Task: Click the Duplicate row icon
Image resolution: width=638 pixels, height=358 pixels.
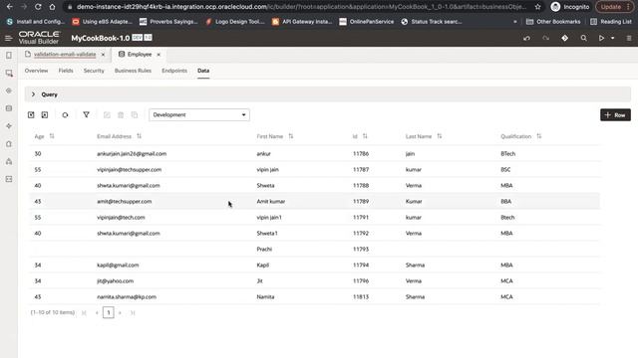Action: coord(135,115)
